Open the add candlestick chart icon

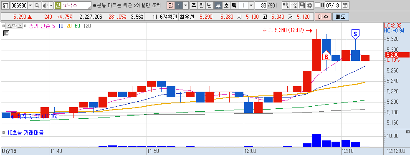tap(286, 5)
